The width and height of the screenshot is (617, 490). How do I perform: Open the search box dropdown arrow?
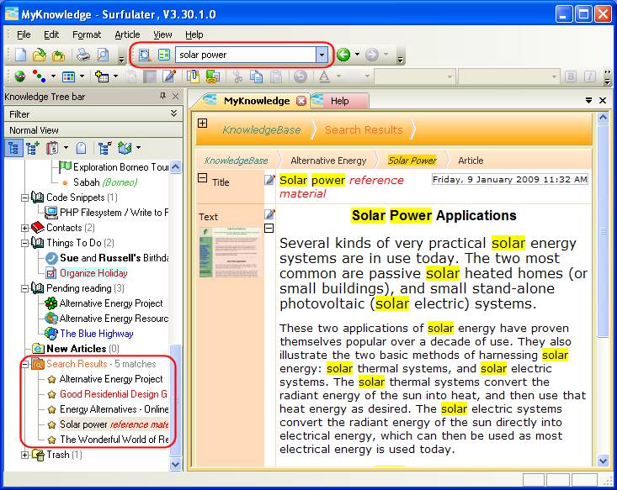tap(322, 55)
